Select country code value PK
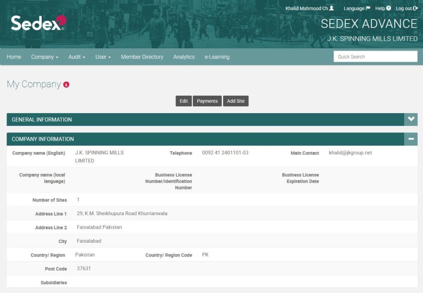 (x=205, y=255)
